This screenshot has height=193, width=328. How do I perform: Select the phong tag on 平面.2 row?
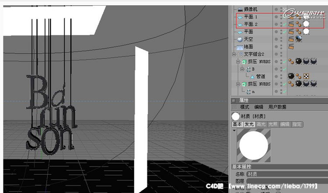(299, 24)
